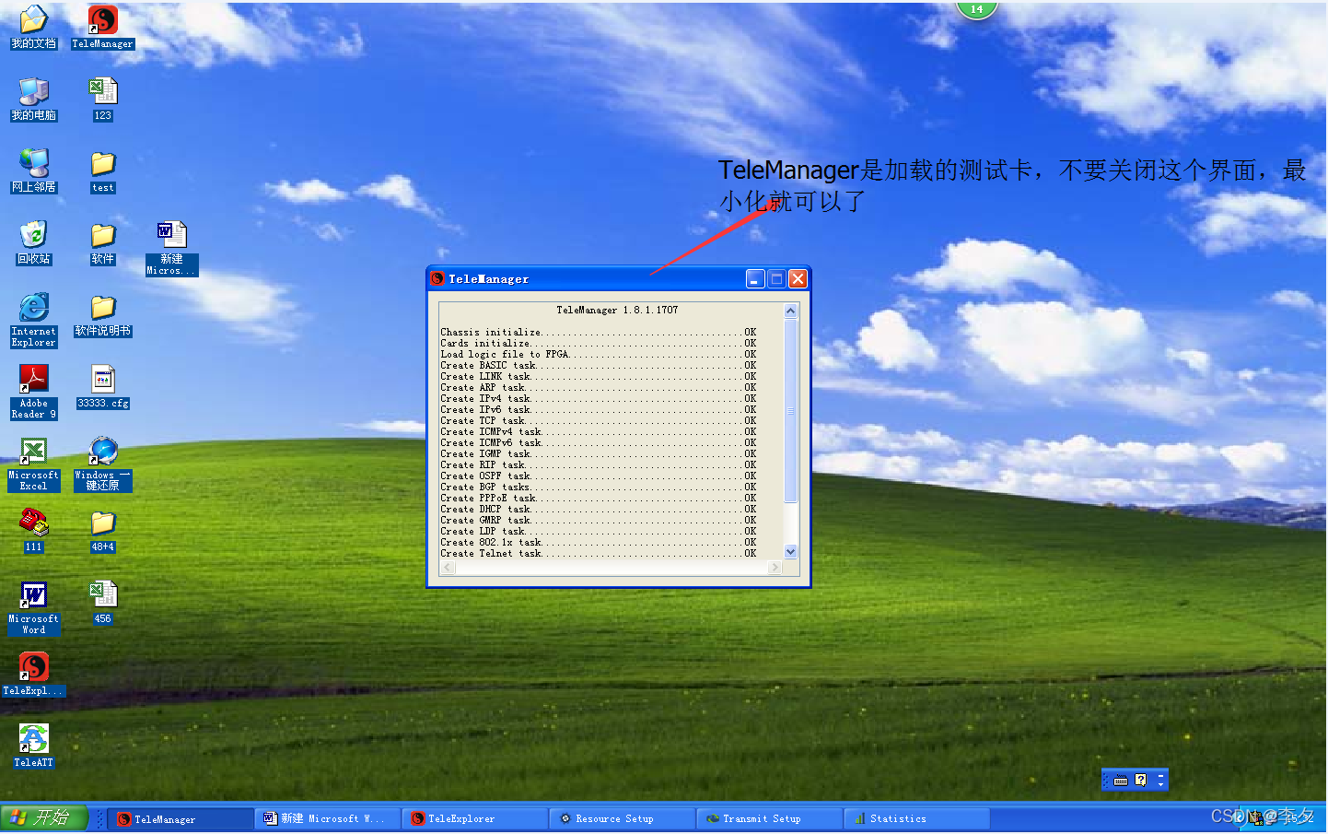Click the 'Create LINK task' line

599,377
